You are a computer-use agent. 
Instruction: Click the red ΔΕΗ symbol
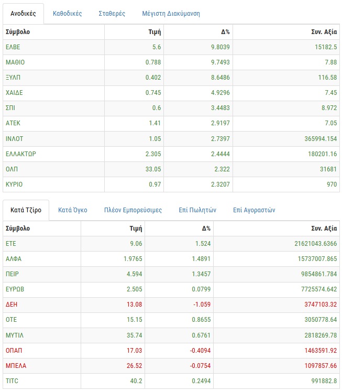pos(12,305)
